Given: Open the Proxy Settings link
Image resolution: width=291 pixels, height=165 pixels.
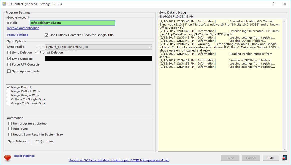Looking at the screenshot, I should coord(18,35).
